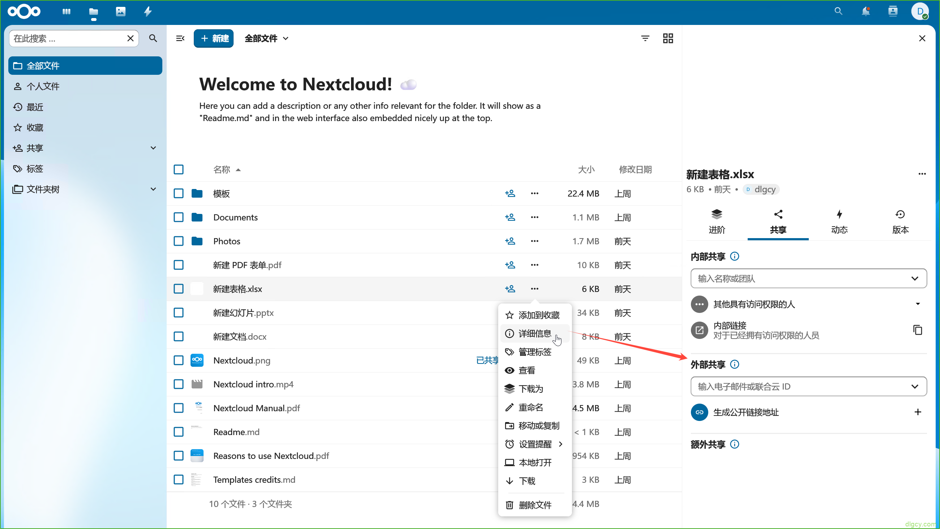The image size is (940, 529).
Task: Select the 模板 folder checkbox
Action: click(x=179, y=193)
